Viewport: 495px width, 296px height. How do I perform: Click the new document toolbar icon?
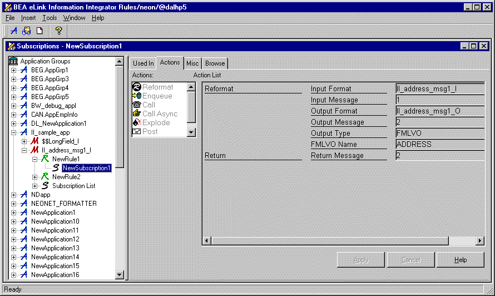[x=39, y=31]
